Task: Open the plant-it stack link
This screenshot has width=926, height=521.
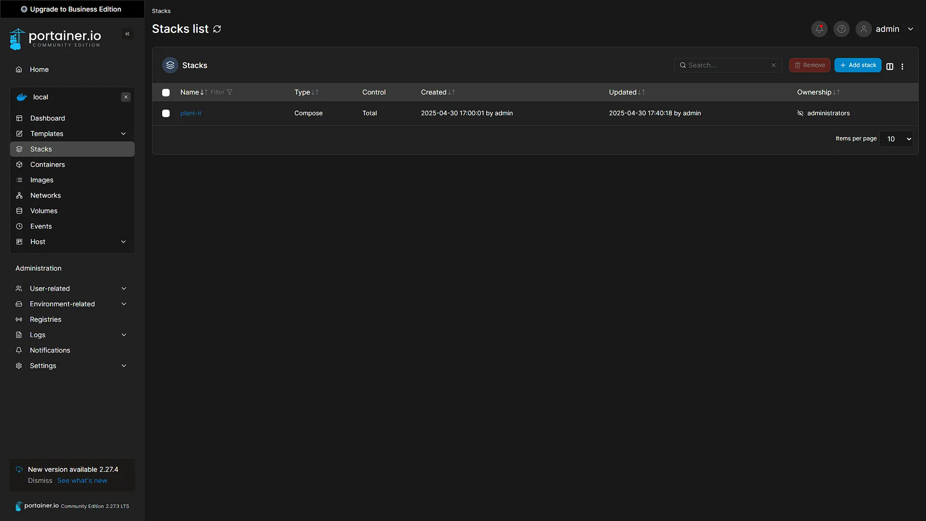Action: 191,113
